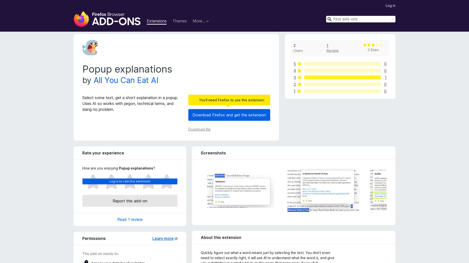Click the count 0 for five-star reviews
This screenshot has height=263, width=469.
point(385,64)
